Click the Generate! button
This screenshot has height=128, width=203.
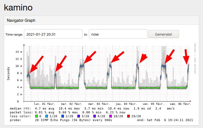click(163, 34)
